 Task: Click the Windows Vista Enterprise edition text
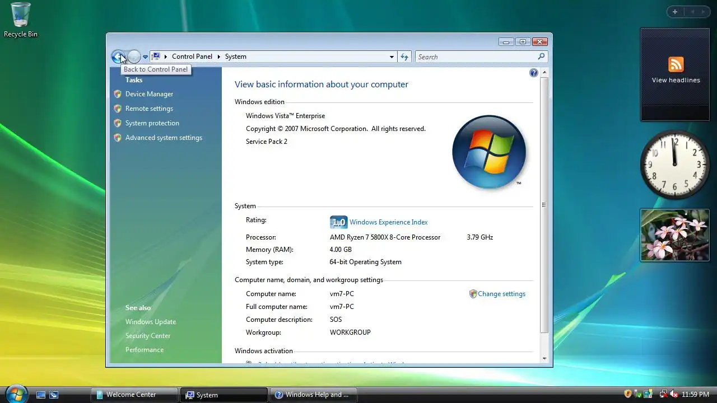coord(285,116)
